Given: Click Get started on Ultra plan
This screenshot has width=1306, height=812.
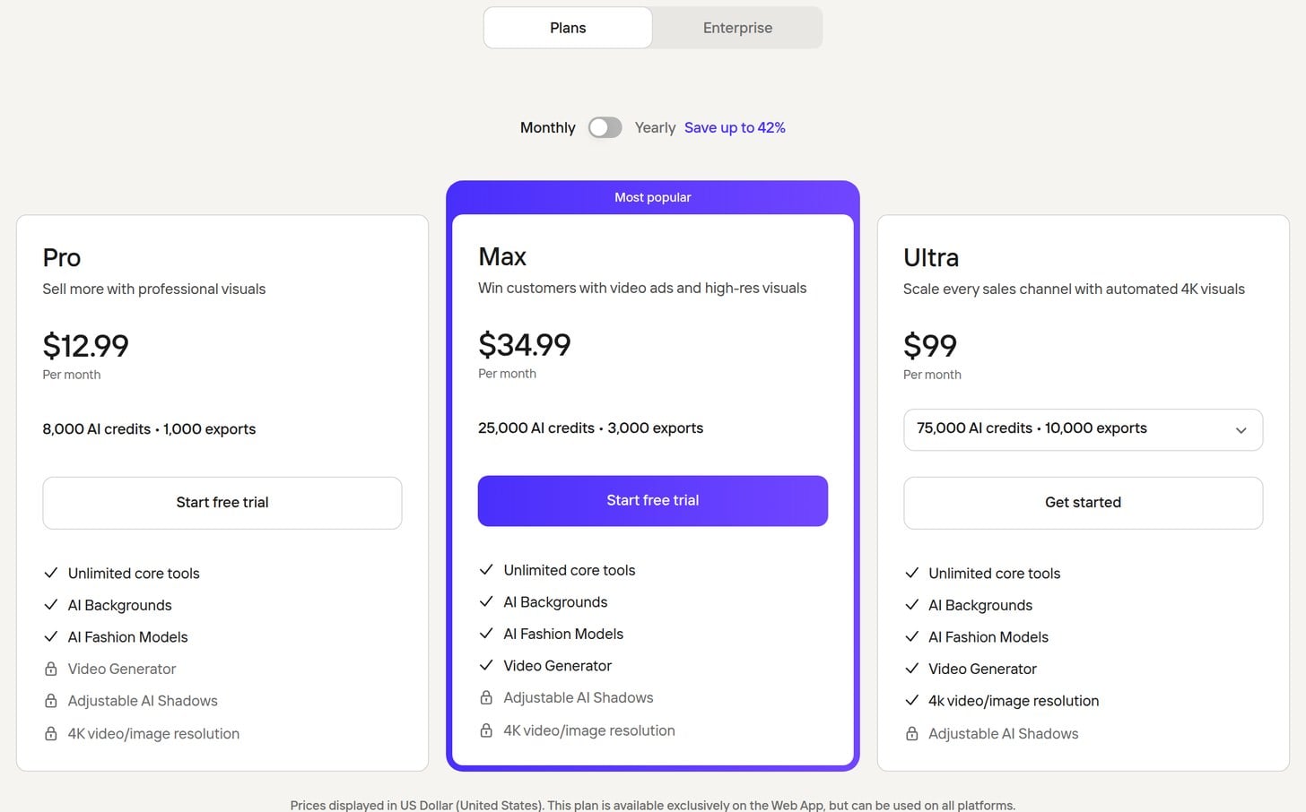Looking at the screenshot, I should [x=1083, y=503].
